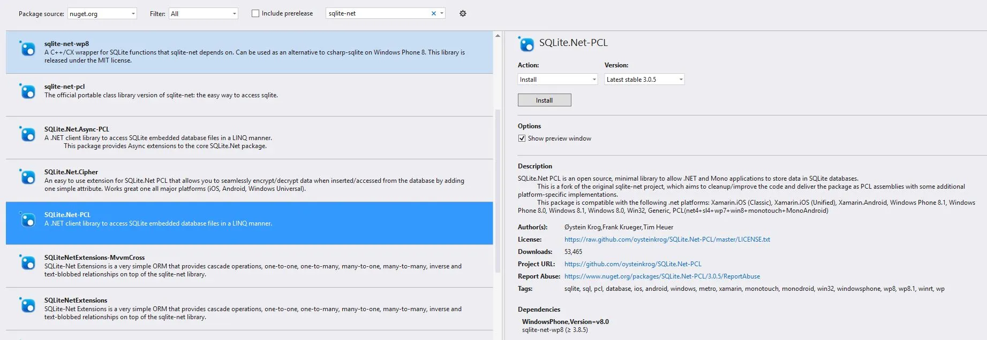Click sqlite-net-wp8 dependency entry
This screenshot has width=987, height=340.
pyautogui.click(x=555, y=330)
